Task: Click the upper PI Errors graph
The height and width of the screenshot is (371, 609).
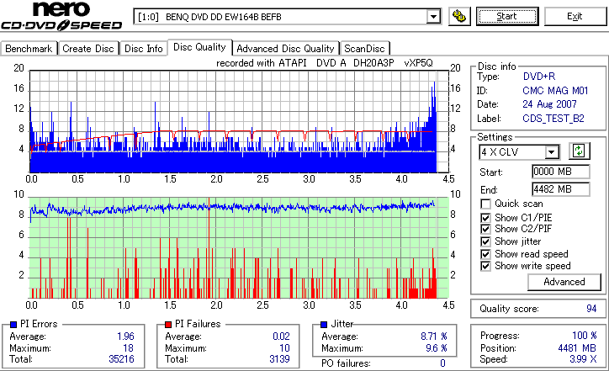Action: 239,122
